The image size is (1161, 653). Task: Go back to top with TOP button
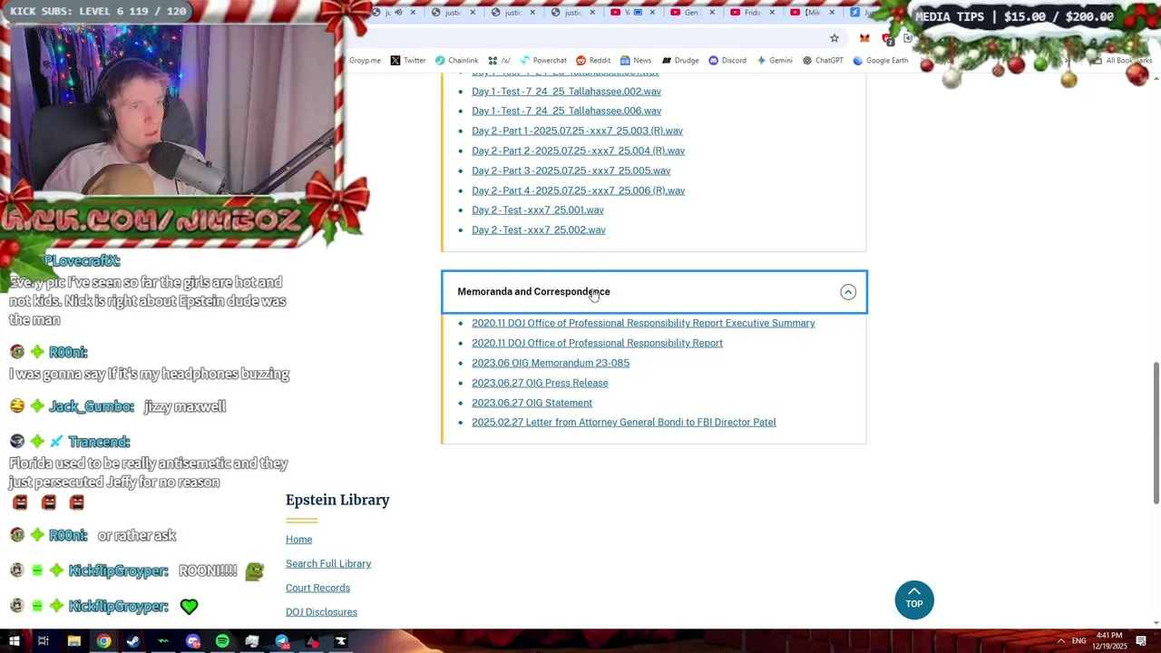coord(914,599)
